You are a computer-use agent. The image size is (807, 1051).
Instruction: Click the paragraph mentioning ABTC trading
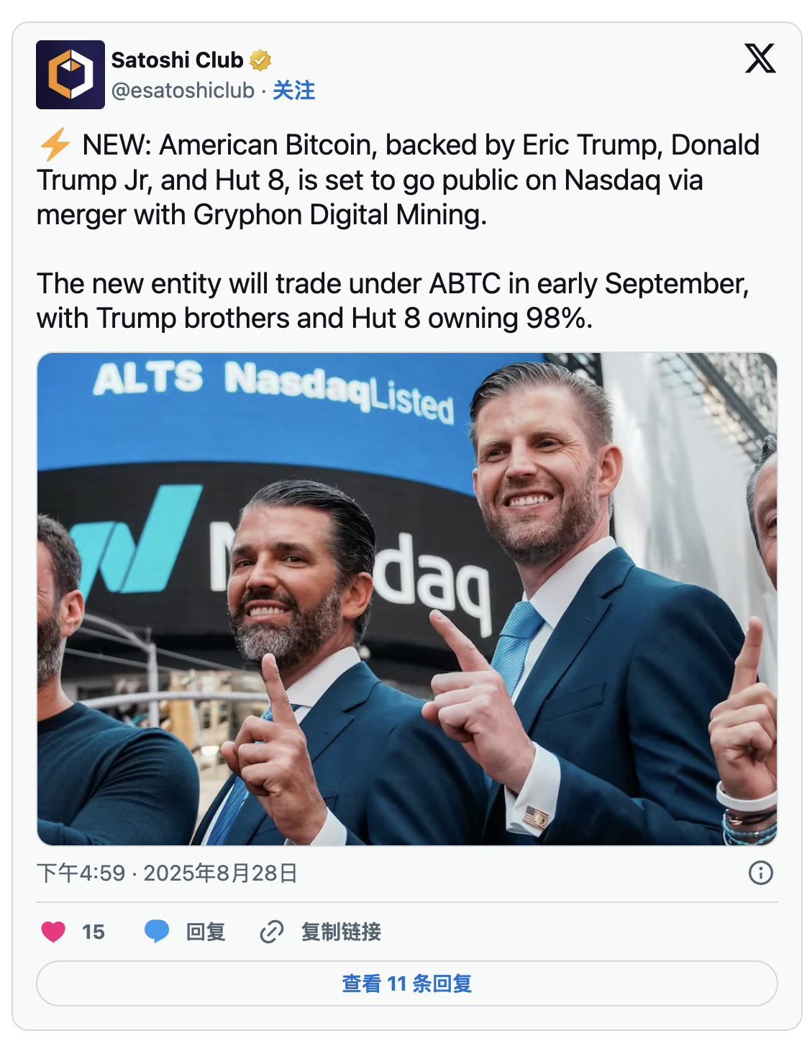click(393, 300)
